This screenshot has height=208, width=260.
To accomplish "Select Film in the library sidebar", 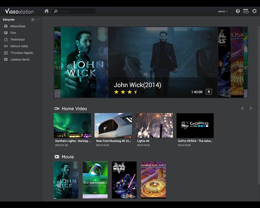I will coord(13,33).
